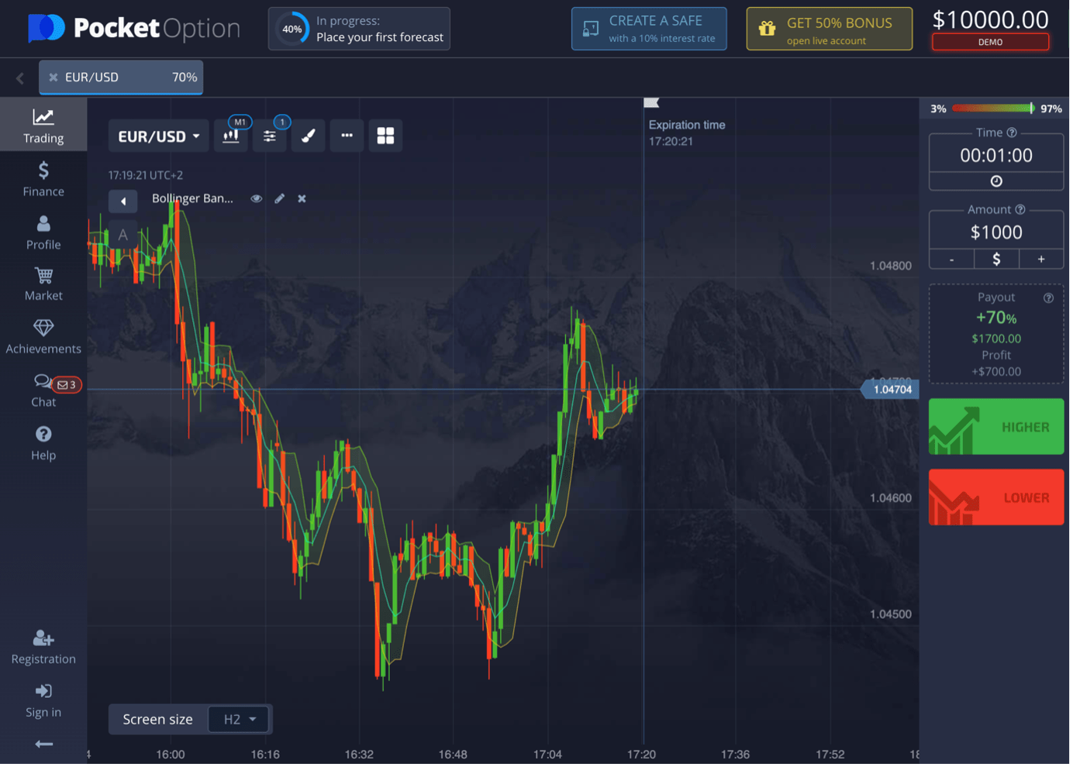Open the Market section
Screen dimensions: 1073x767
(x=43, y=284)
